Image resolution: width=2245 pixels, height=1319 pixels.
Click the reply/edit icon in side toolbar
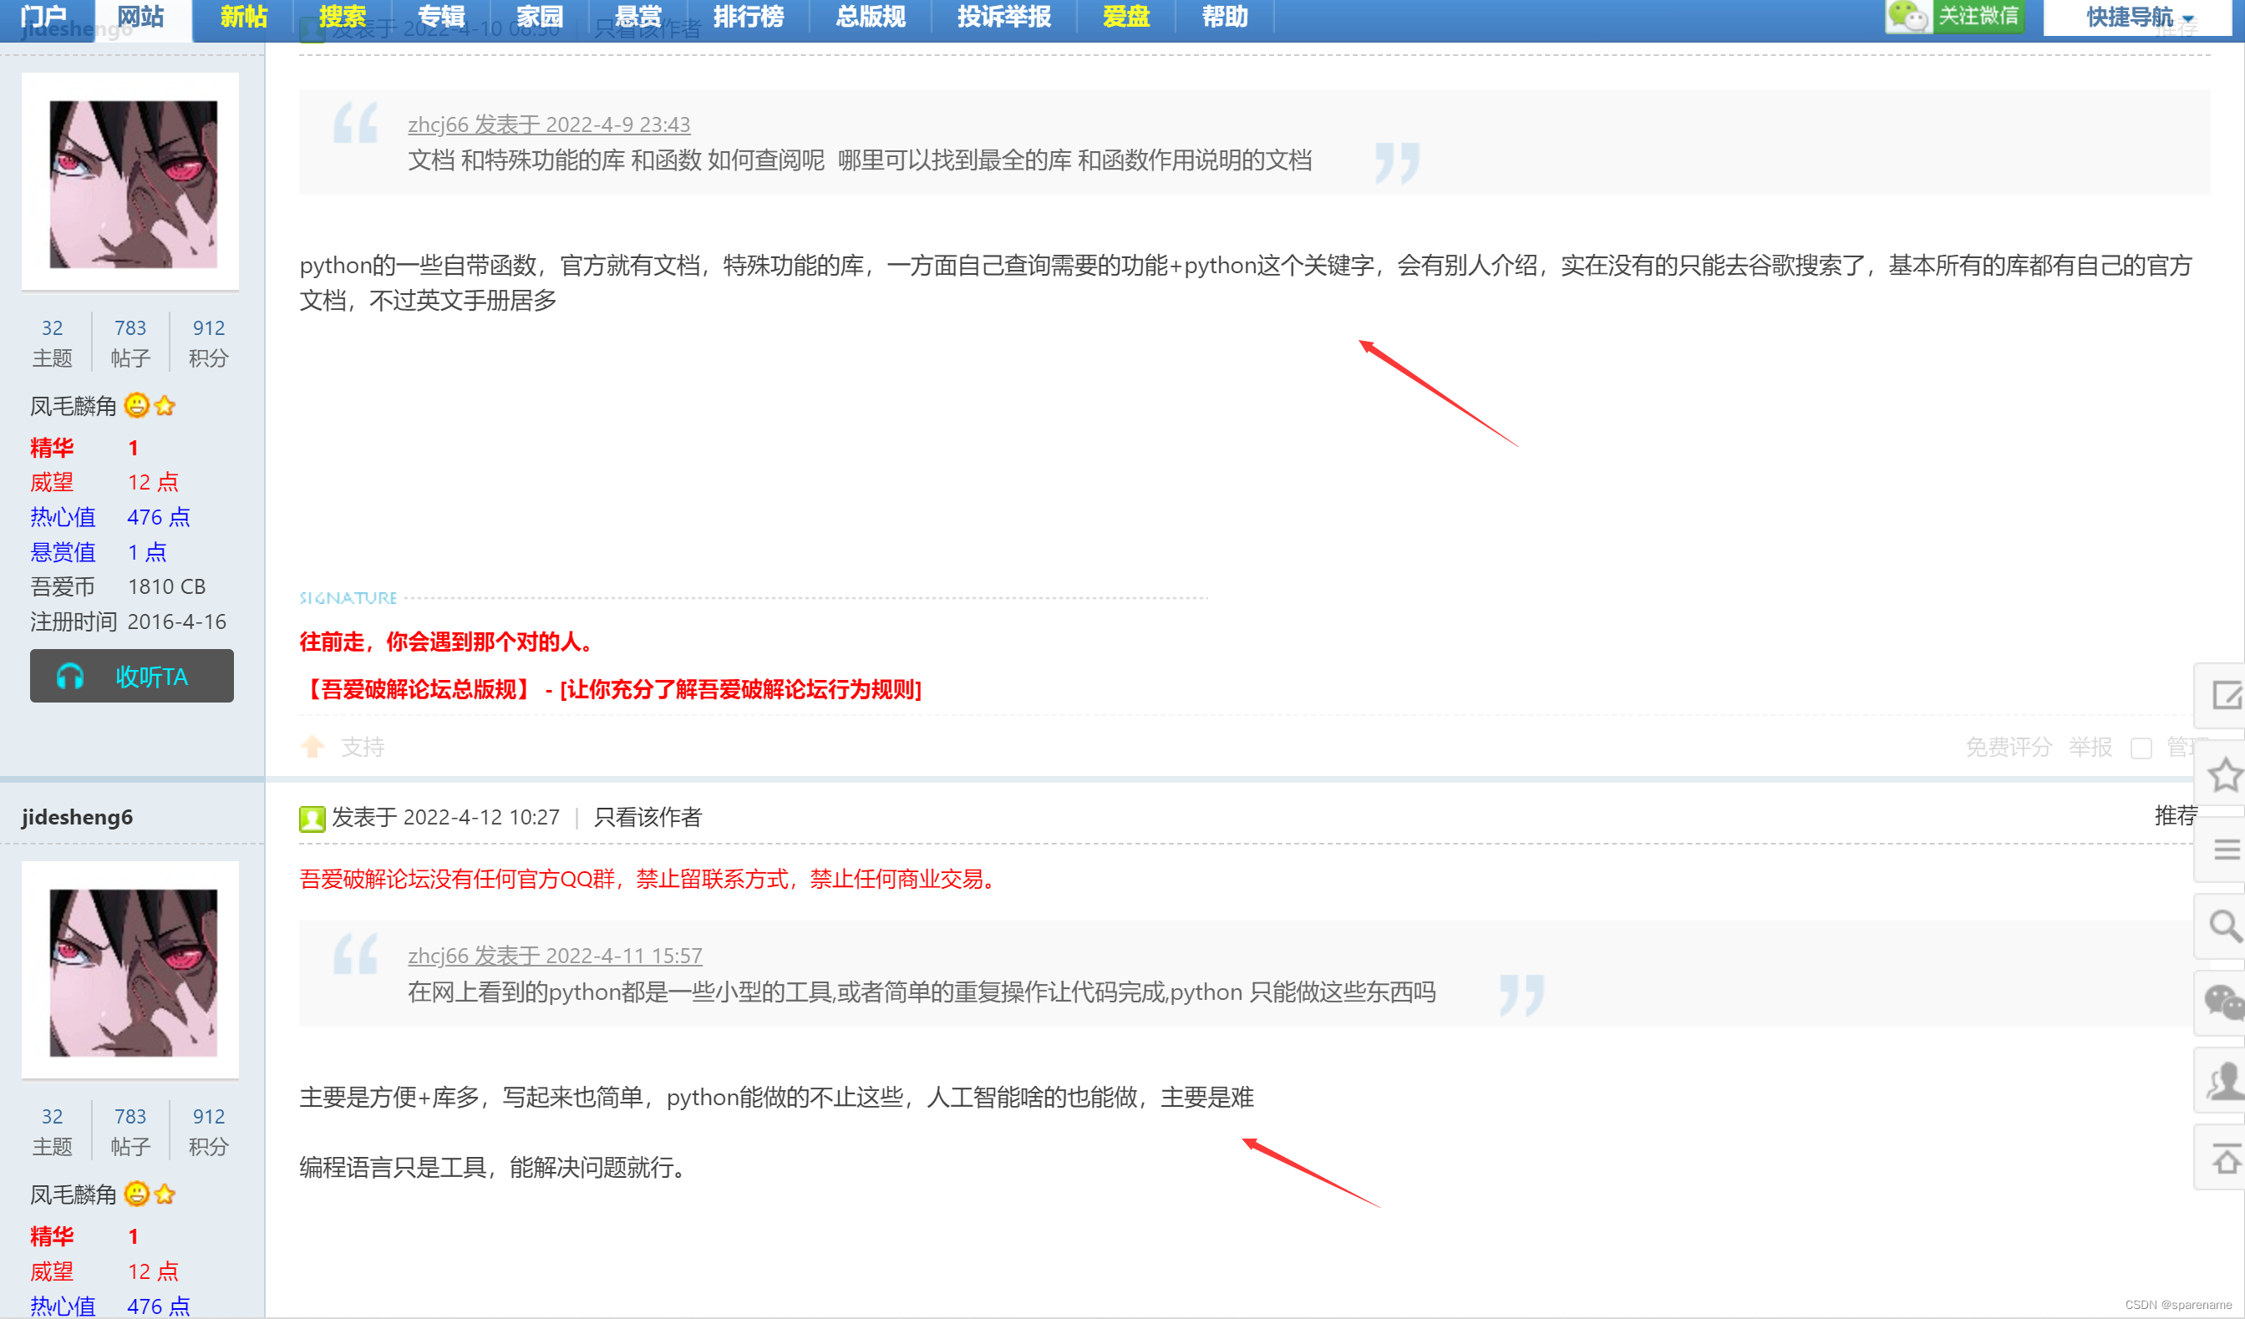pos(2227,695)
